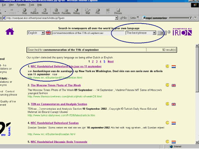Open Mail button dropdown arrow

[x=90, y=10]
